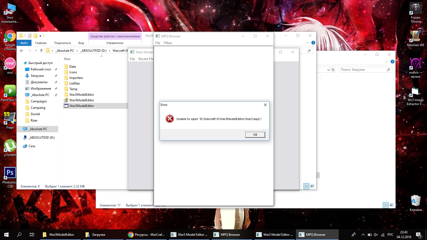
Task: Open the Filters menu in MPQ Browser
Action: [168, 43]
